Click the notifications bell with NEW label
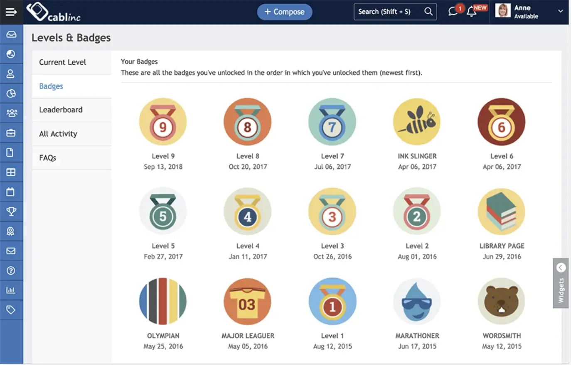This screenshot has width=571, height=365. (x=472, y=12)
